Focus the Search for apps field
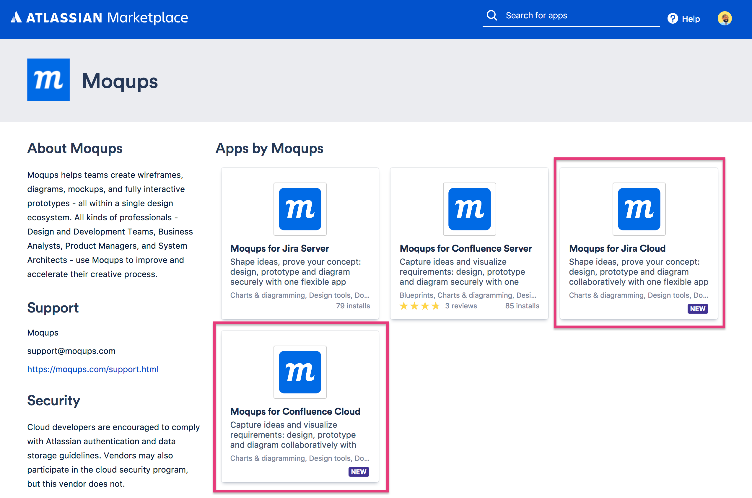The height and width of the screenshot is (498, 752). pyautogui.click(x=571, y=16)
